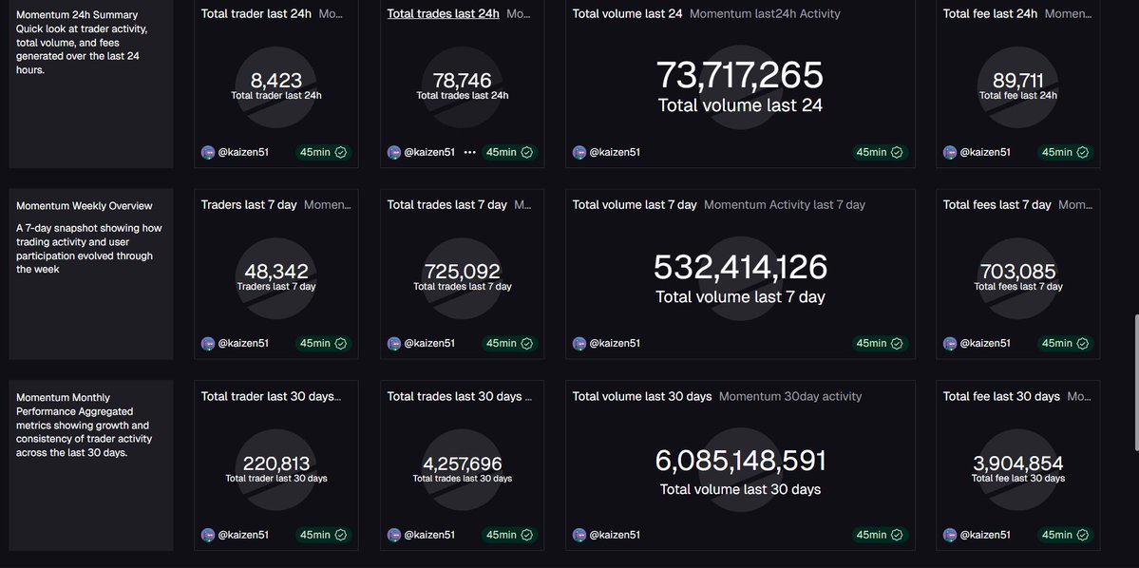Click the Momentum Monthly Performance text panel

coord(91,464)
